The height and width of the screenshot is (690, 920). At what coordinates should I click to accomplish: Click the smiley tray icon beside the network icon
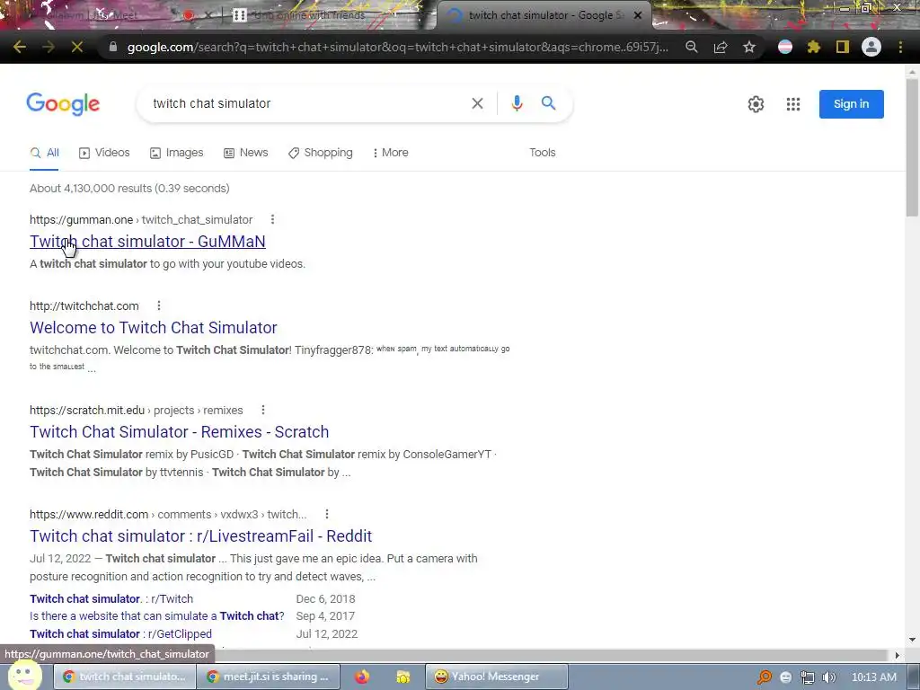(x=785, y=677)
